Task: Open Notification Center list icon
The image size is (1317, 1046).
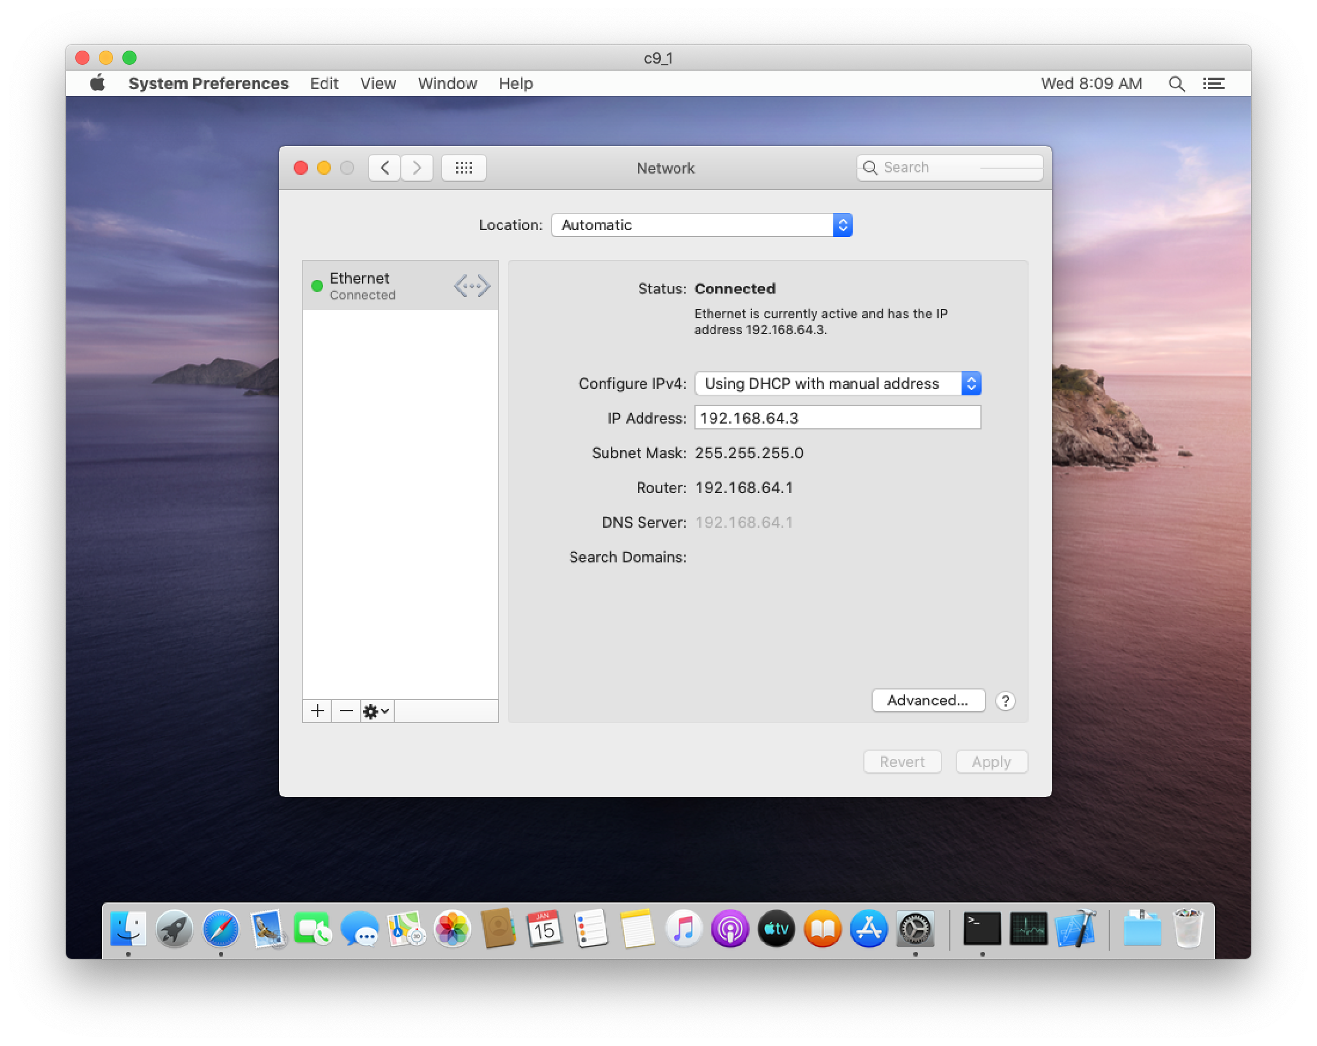Action: click(x=1214, y=84)
